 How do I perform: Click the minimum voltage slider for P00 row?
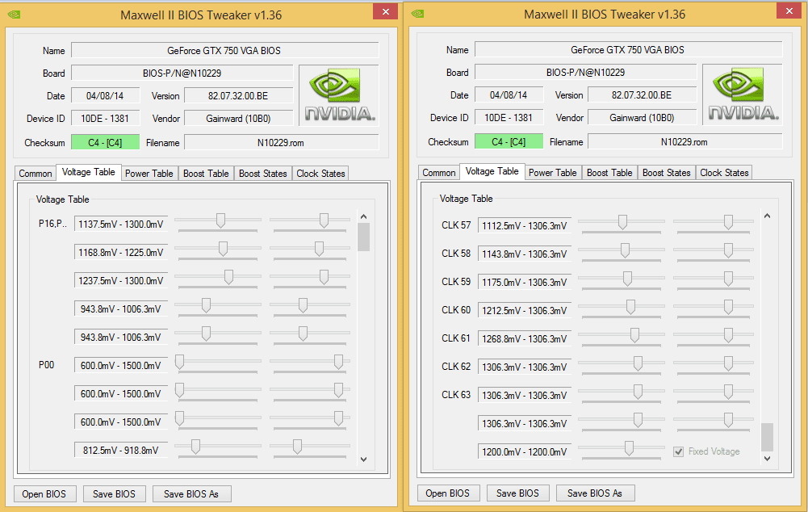click(180, 362)
